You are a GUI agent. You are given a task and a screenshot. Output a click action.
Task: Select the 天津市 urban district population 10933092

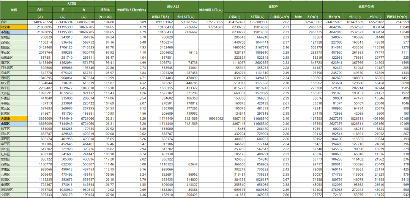coord(211,118)
